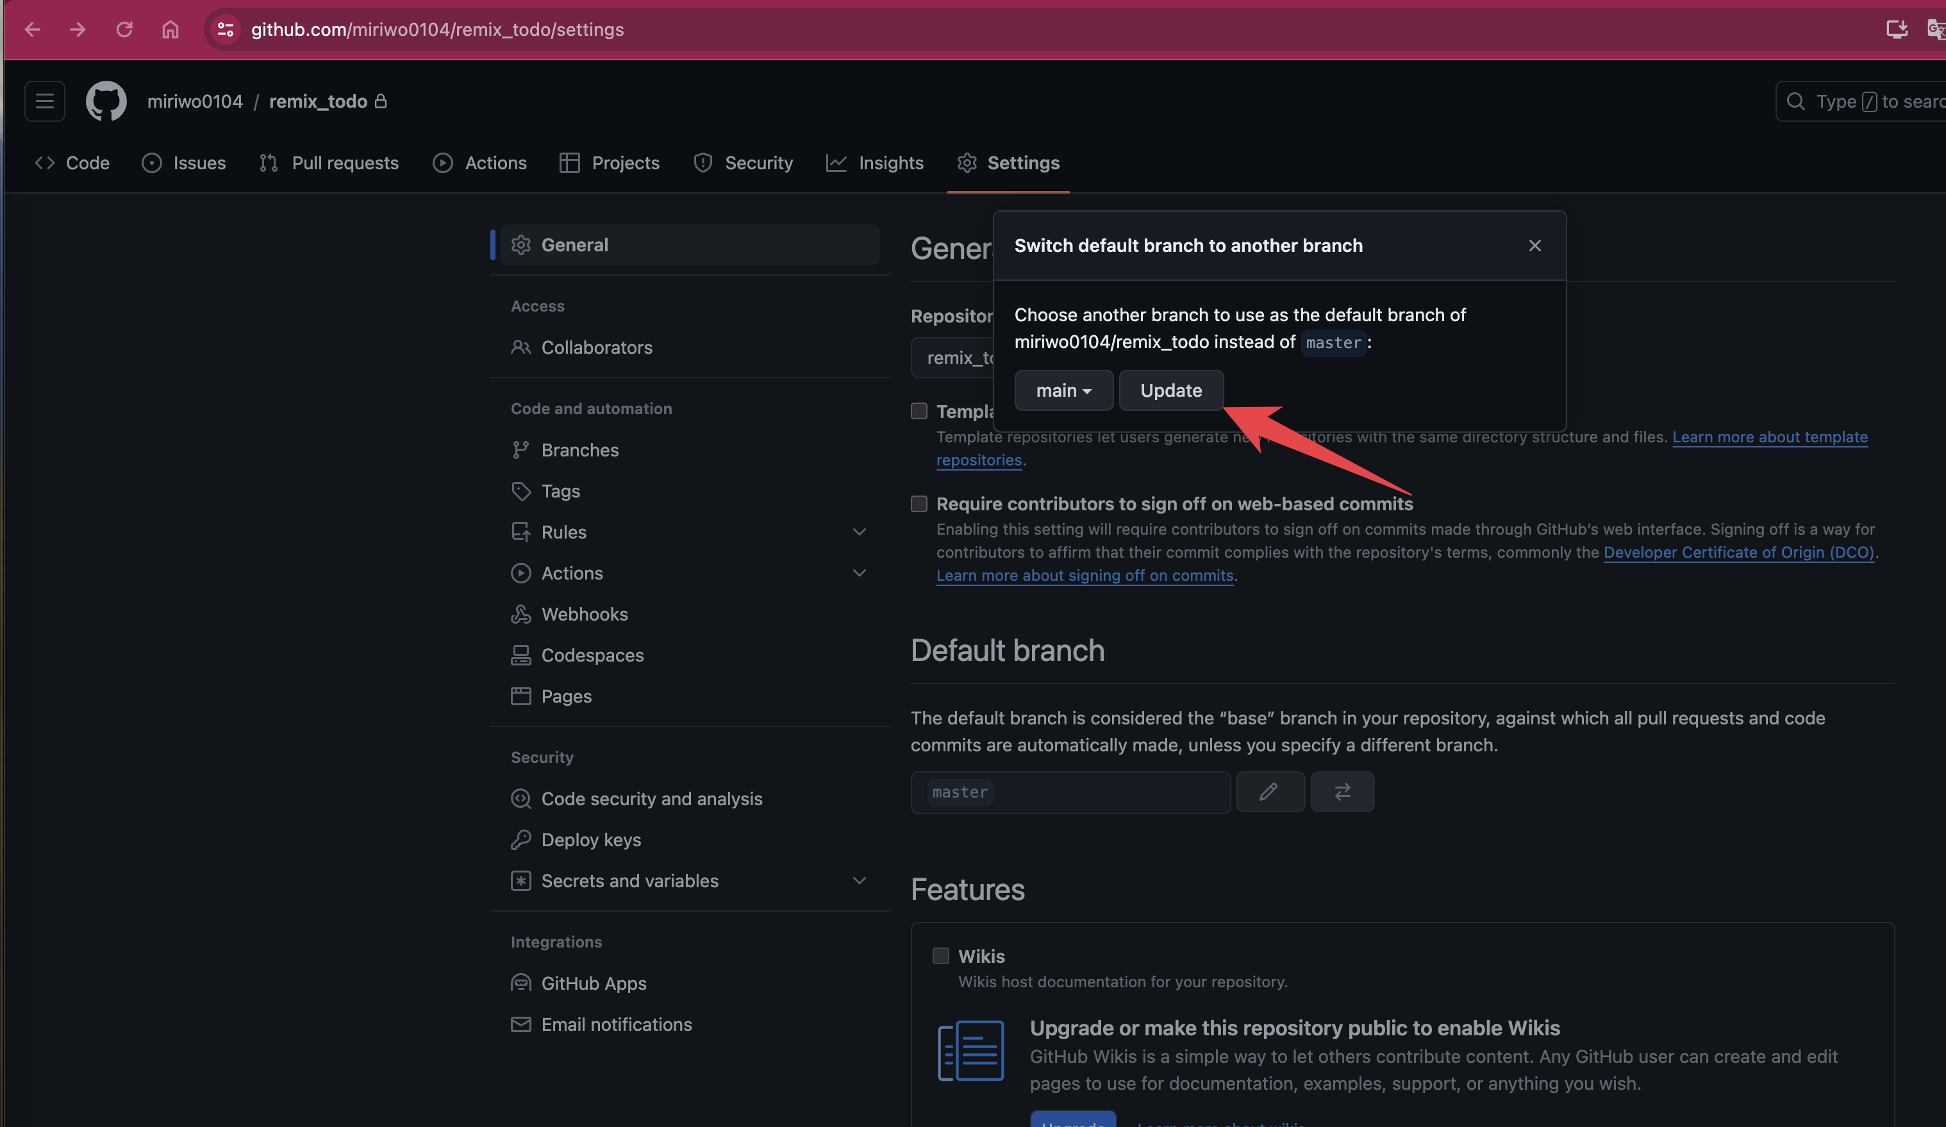Open the main branch dropdown
Image resolution: width=1946 pixels, height=1127 pixels.
tap(1063, 391)
